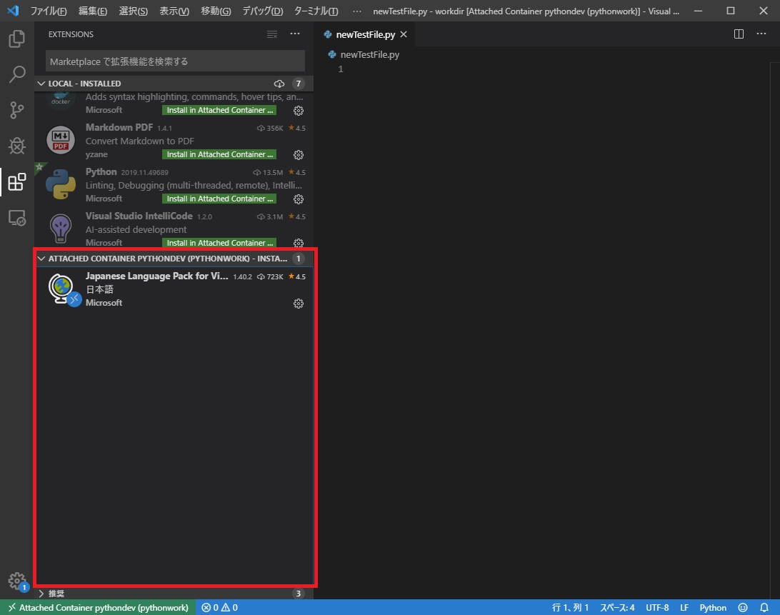Select the Extensions view icon

(17, 182)
